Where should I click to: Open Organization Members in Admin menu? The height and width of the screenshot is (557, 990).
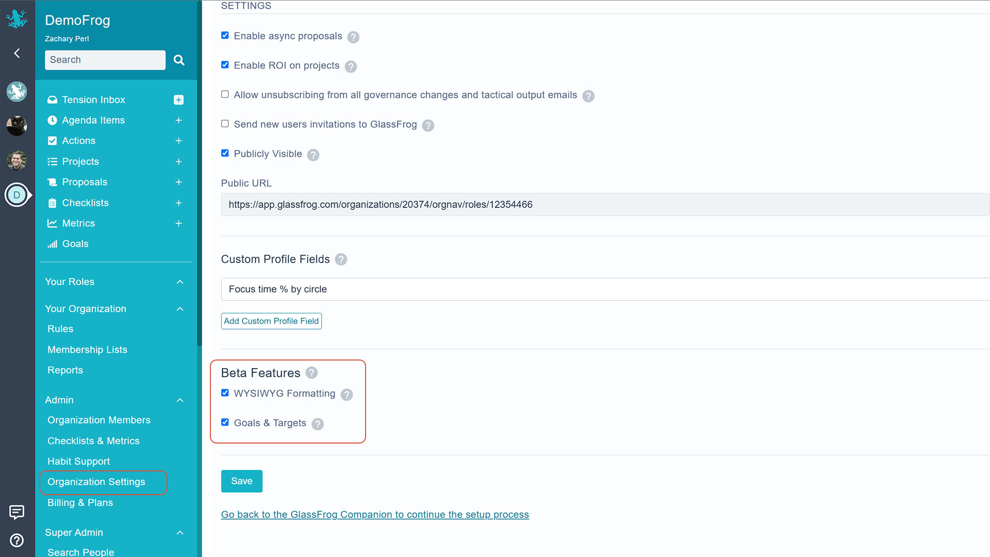coord(99,420)
